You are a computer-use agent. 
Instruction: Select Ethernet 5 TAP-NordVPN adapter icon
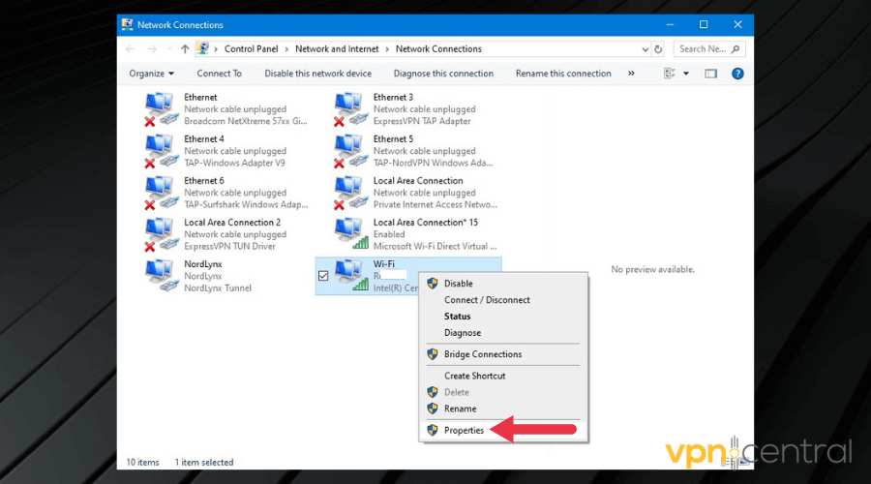click(x=349, y=150)
